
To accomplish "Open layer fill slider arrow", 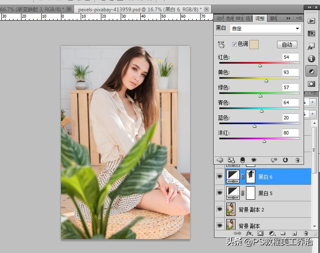I will pos(312,113).
